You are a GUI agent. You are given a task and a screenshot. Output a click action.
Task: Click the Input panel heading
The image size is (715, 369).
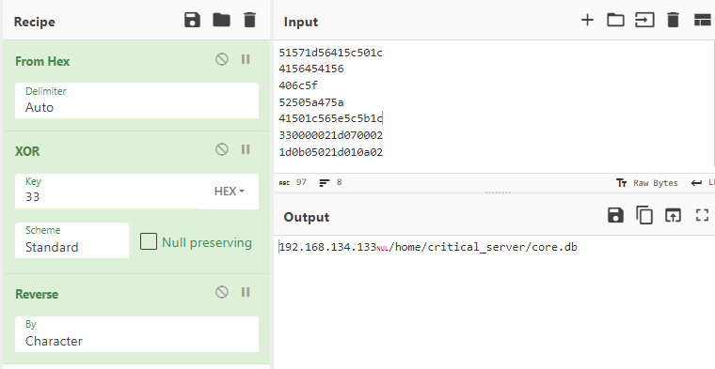(301, 22)
